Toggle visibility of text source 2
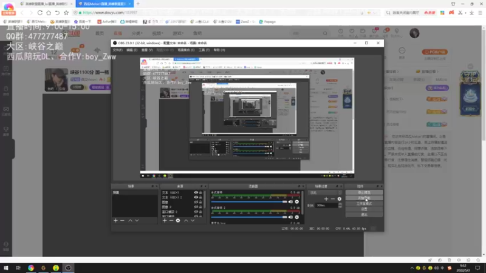 [196, 197]
